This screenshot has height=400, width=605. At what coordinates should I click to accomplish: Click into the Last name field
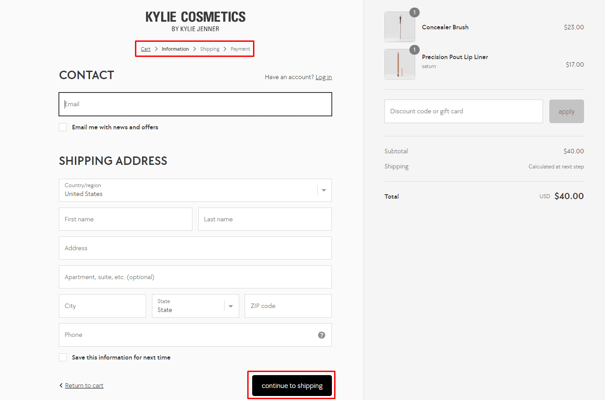(265, 219)
